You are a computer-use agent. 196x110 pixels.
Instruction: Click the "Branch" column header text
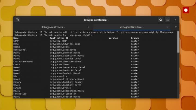point(135,38)
